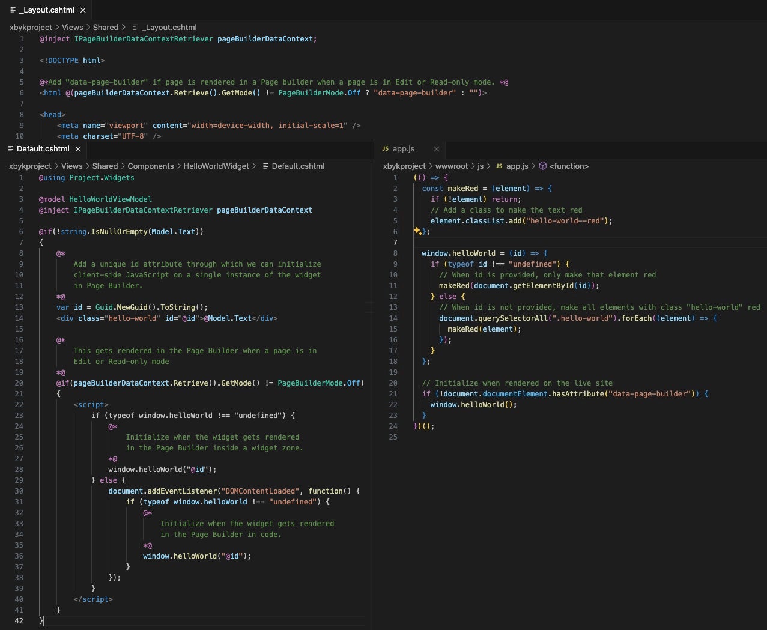
Task: Click the JS file icon on the app.js tab
Action: click(386, 149)
